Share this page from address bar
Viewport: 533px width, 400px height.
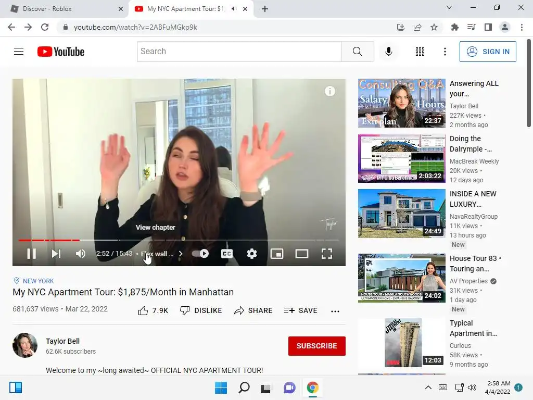tap(417, 27)
